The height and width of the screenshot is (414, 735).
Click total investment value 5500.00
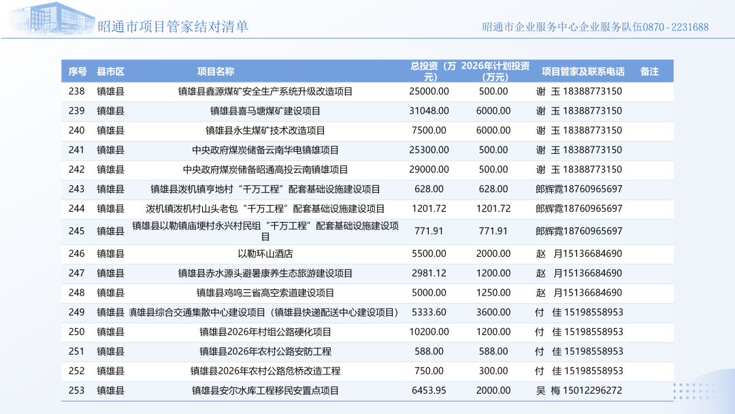[429, 254]
